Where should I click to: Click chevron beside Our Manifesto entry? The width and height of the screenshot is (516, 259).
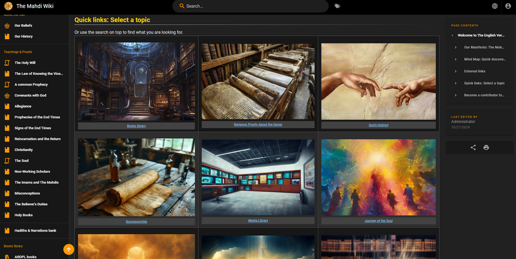(x=456, y=47)
